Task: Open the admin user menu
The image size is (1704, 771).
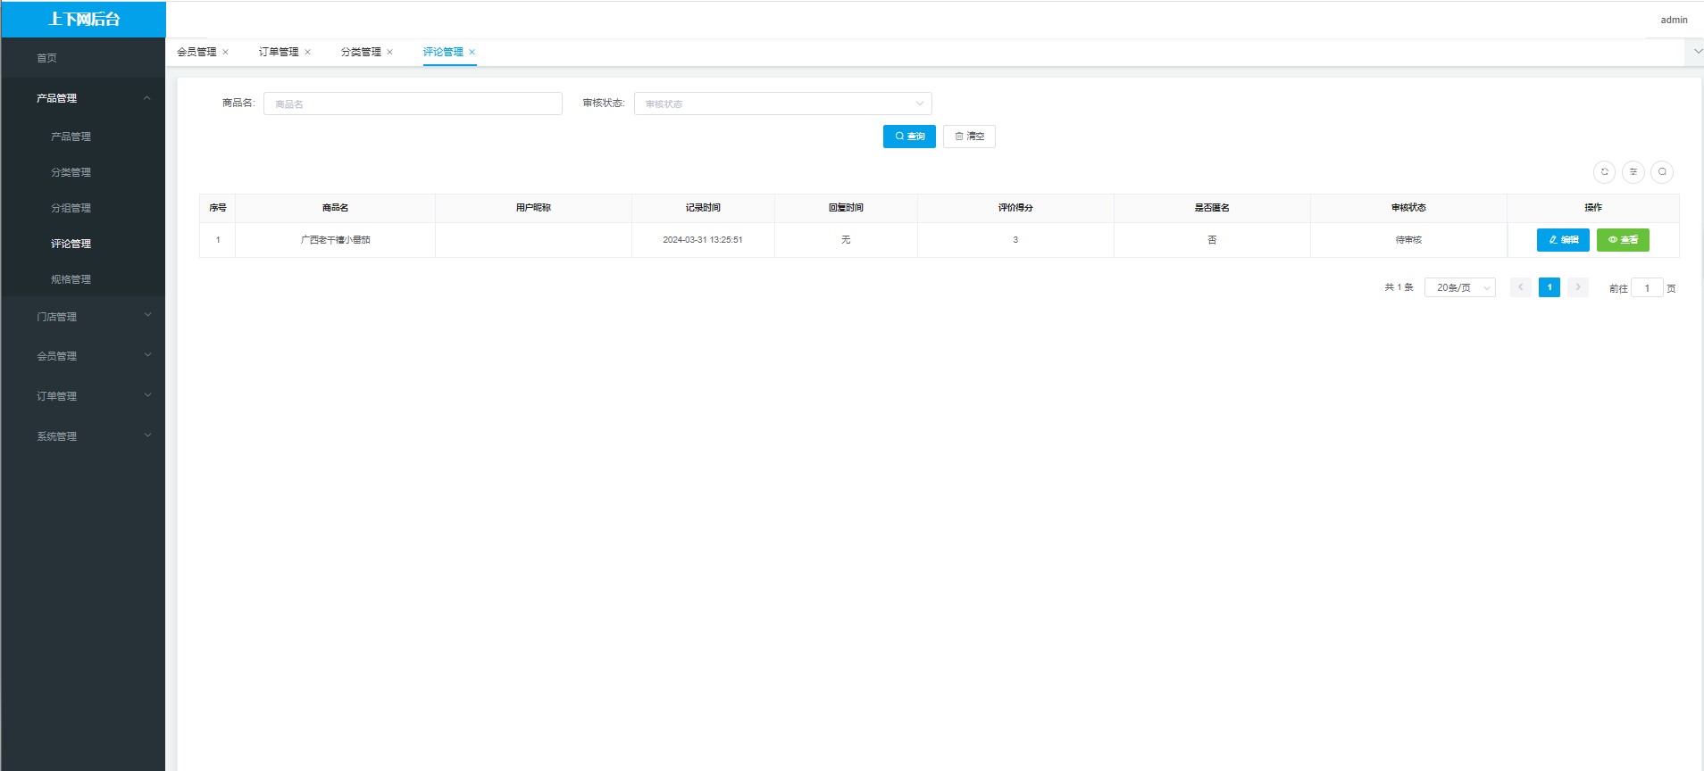Action: 1674,20
